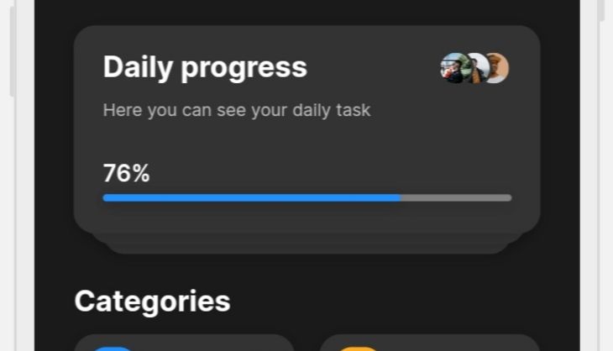Select the middle avatar in the group
Screen dimensions: 613x351
(479, 68)
